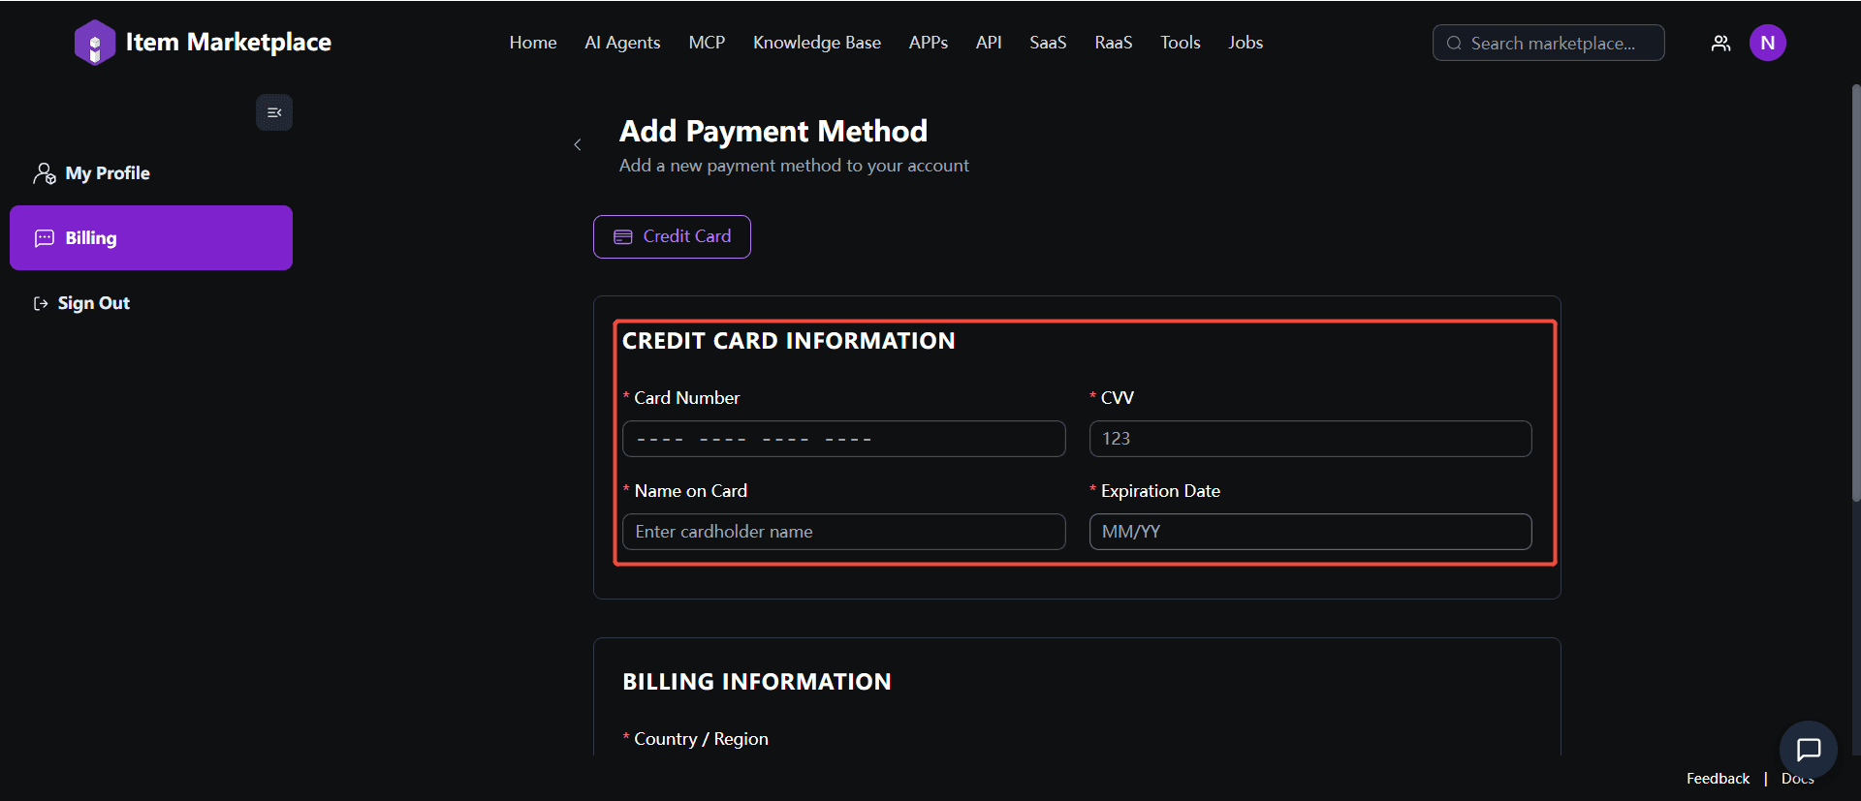Click the back arrow beside Add Payment Method
The width and height of the screenshot is (1861, 801).
[x=578, y=145]
